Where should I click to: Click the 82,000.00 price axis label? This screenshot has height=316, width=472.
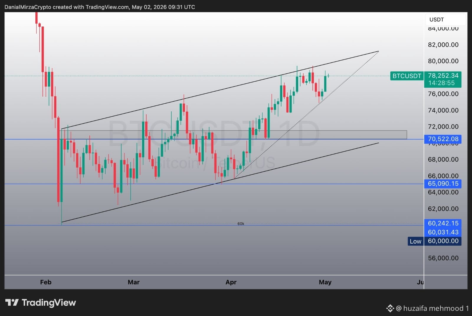click(x=443, y=45)
